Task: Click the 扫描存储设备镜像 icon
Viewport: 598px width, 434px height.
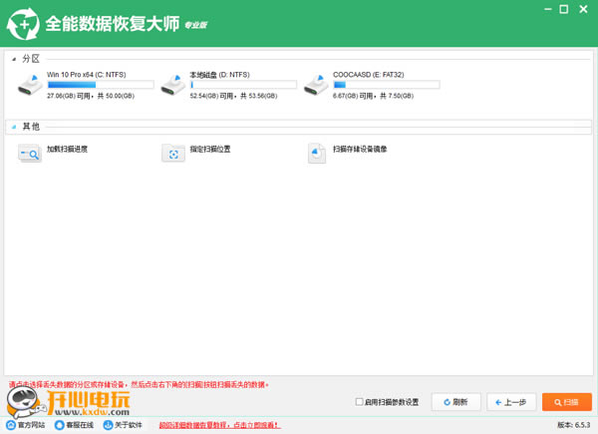Action: point(318,153)
